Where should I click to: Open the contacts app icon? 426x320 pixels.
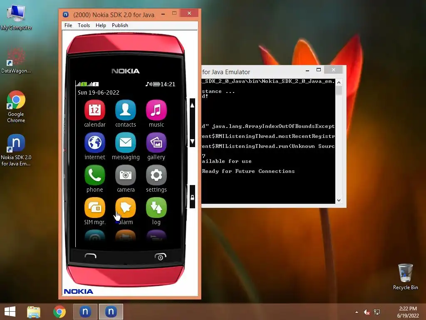point(126,110)
